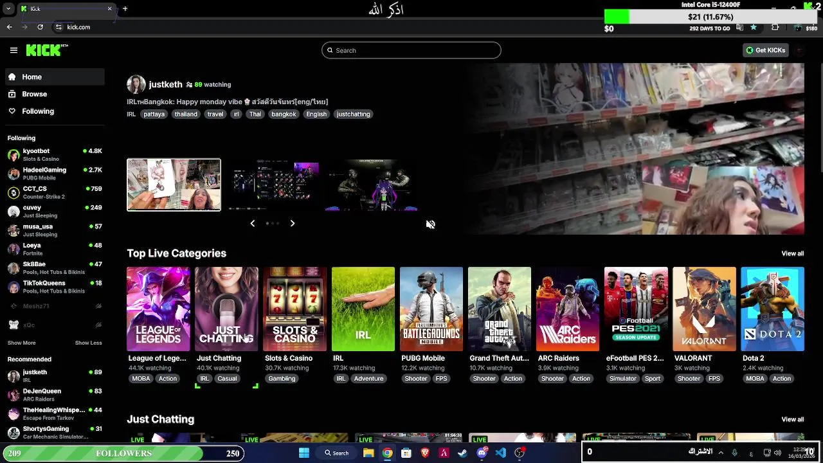This screenshot has width=823, height=463.
Task: Open DeJenQueen recommended channel
Action: point(55,394)
